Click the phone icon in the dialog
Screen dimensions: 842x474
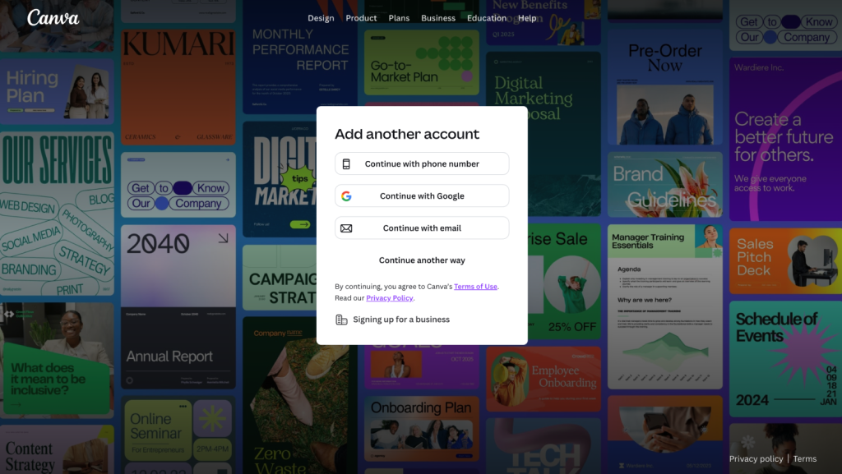346,164
